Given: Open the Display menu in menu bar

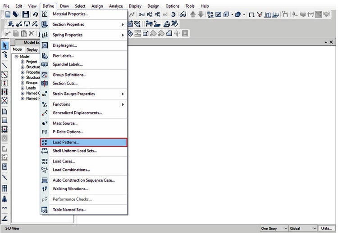Looking at the screenshot, I should tap(135, 6).
